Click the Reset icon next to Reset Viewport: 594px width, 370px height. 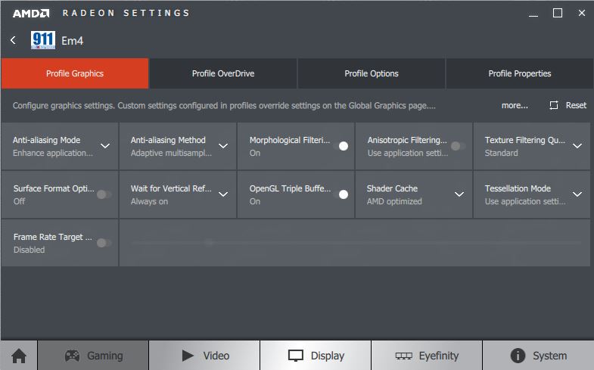tap(554, 105)
